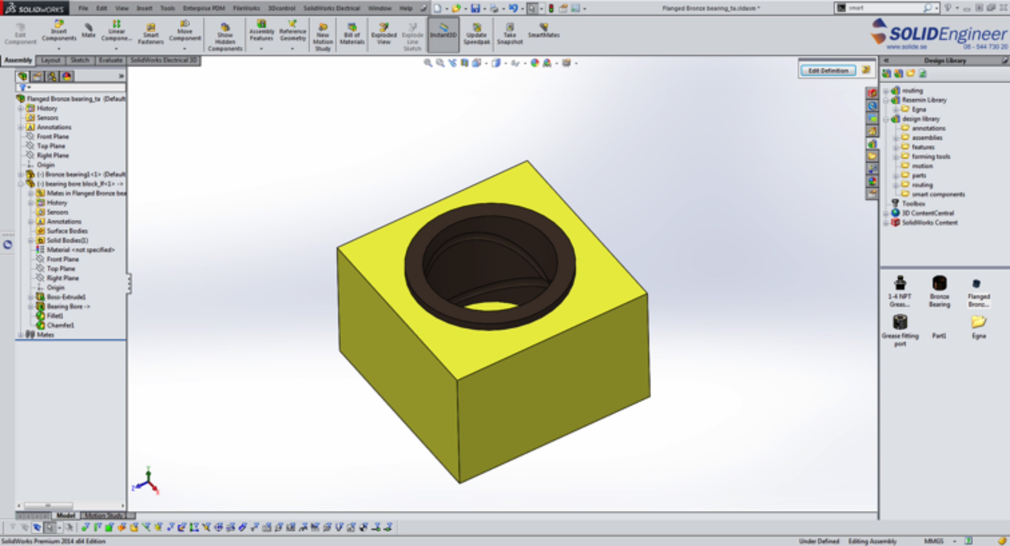Screen dimensions: 1010x546
Task: Click the Bronze Bearing library thumbnail
Action: coord(939,283)
